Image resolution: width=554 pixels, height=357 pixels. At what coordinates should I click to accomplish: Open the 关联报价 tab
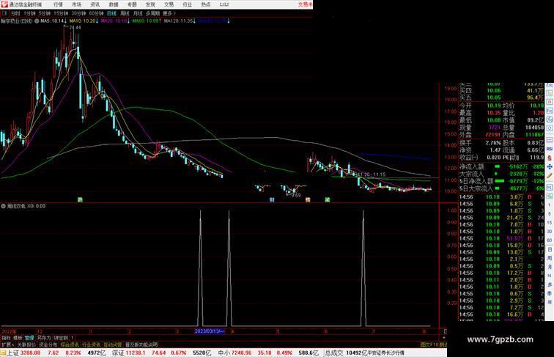(x=26, y=345)
